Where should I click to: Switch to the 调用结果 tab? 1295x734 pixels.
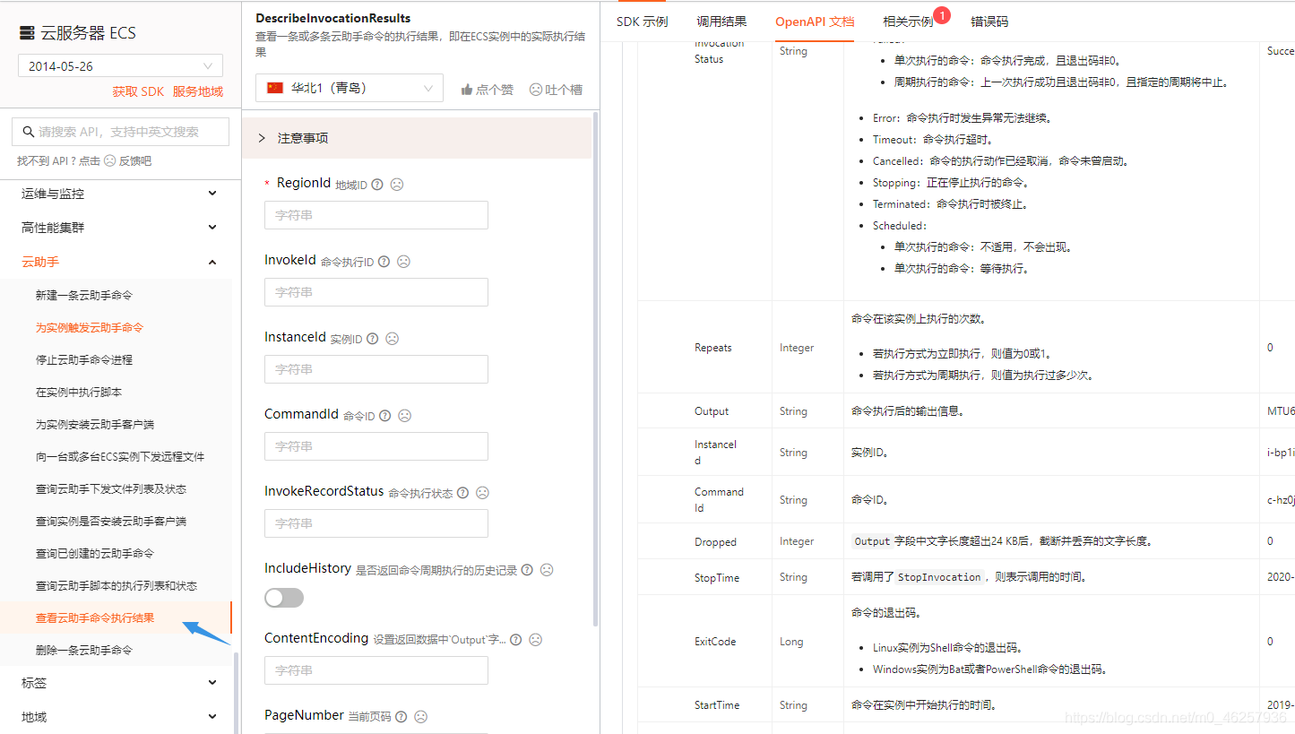click(721, 22)
